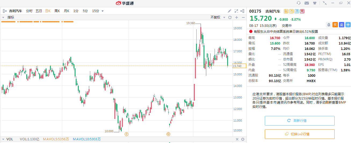Select the 日K daily candlestick tab
Screen dimensions: 351x143
(x=48, y=11)
